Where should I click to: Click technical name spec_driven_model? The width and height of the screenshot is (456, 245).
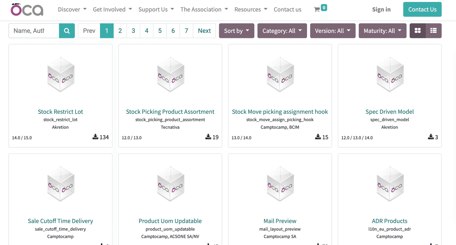390,120
